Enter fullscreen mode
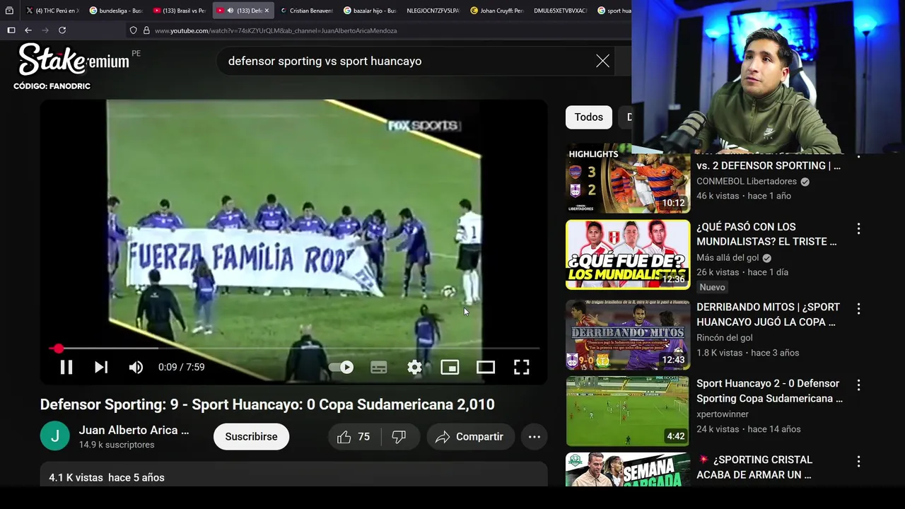This screenshot has width=905, height=509. pos(521,367)
